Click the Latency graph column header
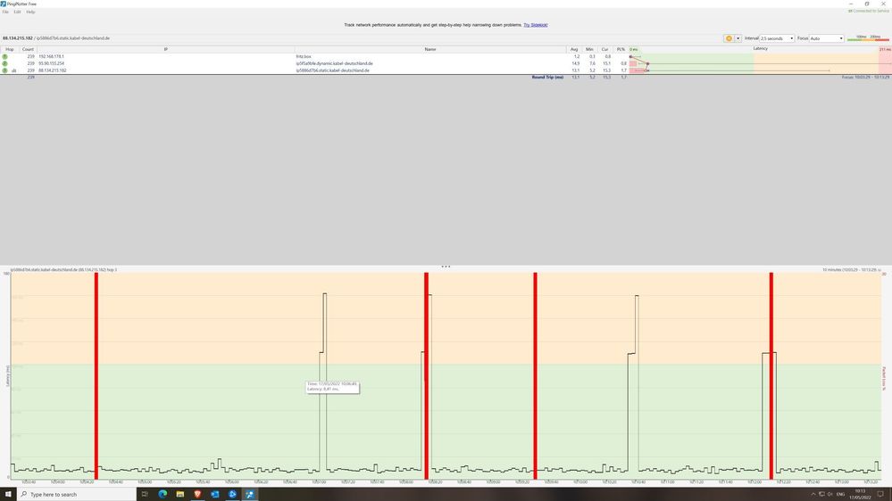 click(760, 49)
